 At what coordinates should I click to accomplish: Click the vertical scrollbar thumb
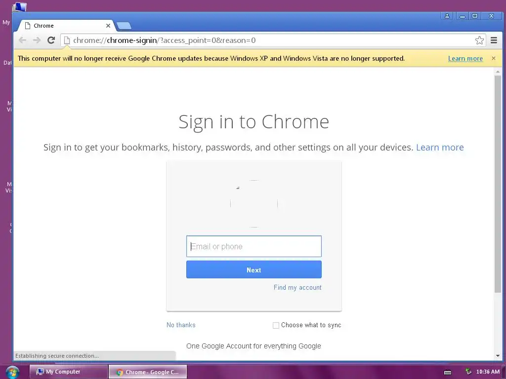click(498, 184)
